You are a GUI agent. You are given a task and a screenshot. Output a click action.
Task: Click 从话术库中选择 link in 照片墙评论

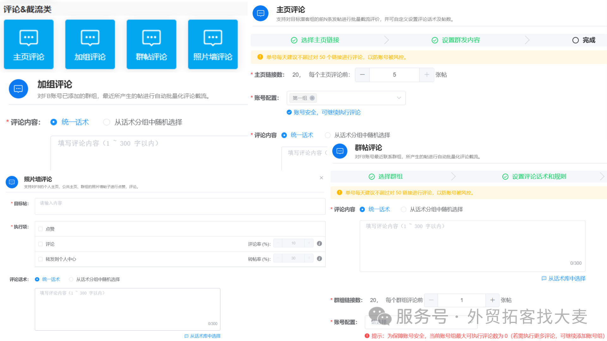click(203, 336)
